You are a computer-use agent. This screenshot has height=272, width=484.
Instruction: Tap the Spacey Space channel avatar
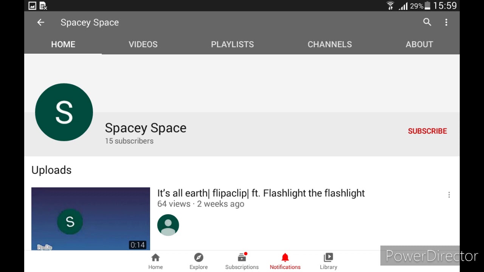64,112
